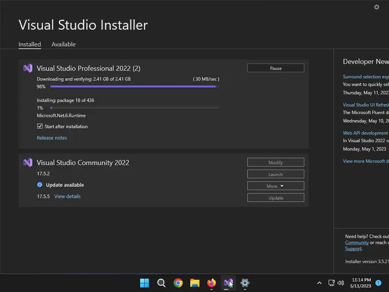The width and height of the screenshot is (389, 292).
Task: Launch Google Chrome from the taskbar
Action: tap(178, 283)
